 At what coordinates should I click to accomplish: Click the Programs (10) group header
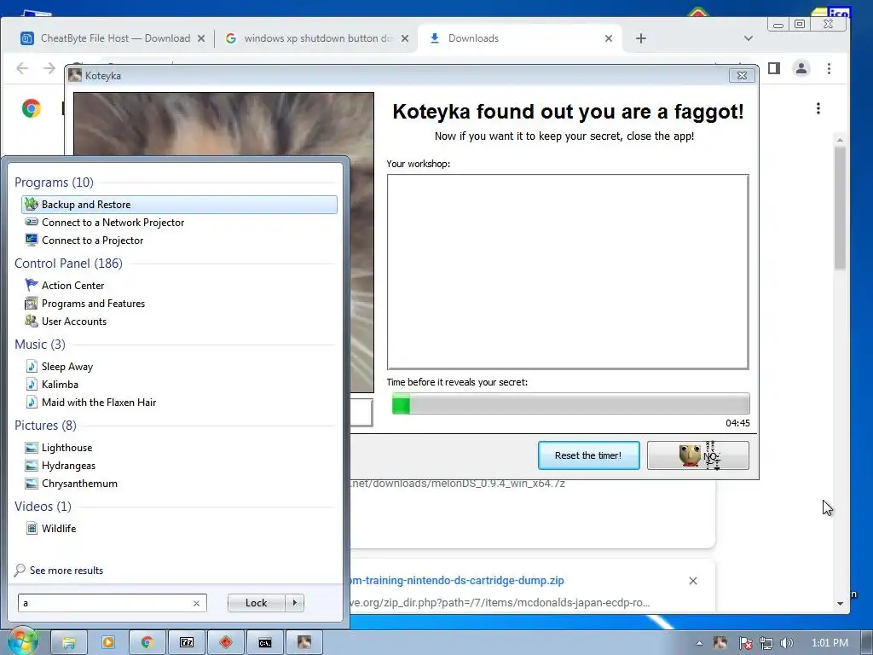point(54,183)
